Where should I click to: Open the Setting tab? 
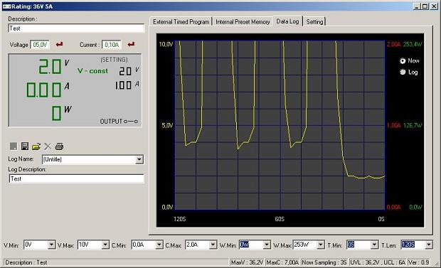pos(314,21)
